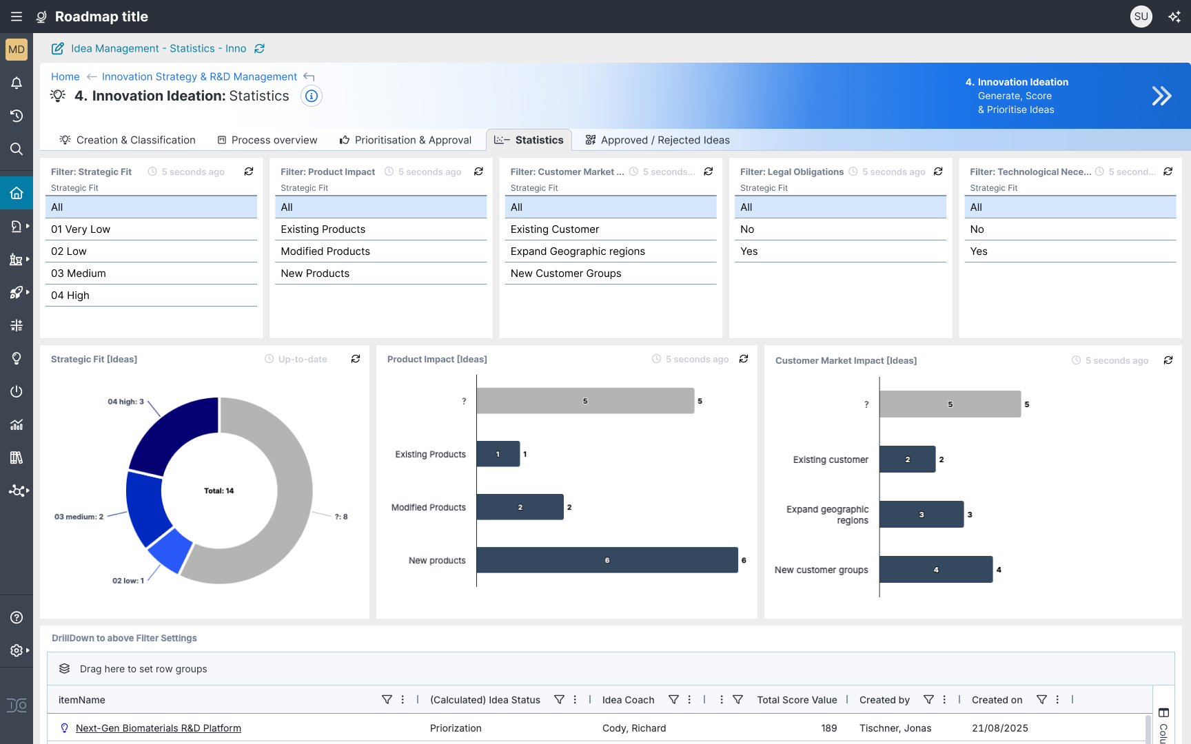Filter Product Impact by New Products
This screenshot has width=1191, height=744.
click(x=380, y=273)
